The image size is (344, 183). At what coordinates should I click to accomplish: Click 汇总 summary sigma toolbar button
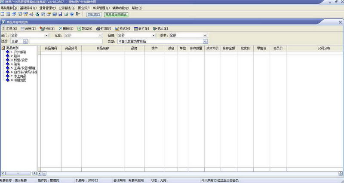[9, 28]
